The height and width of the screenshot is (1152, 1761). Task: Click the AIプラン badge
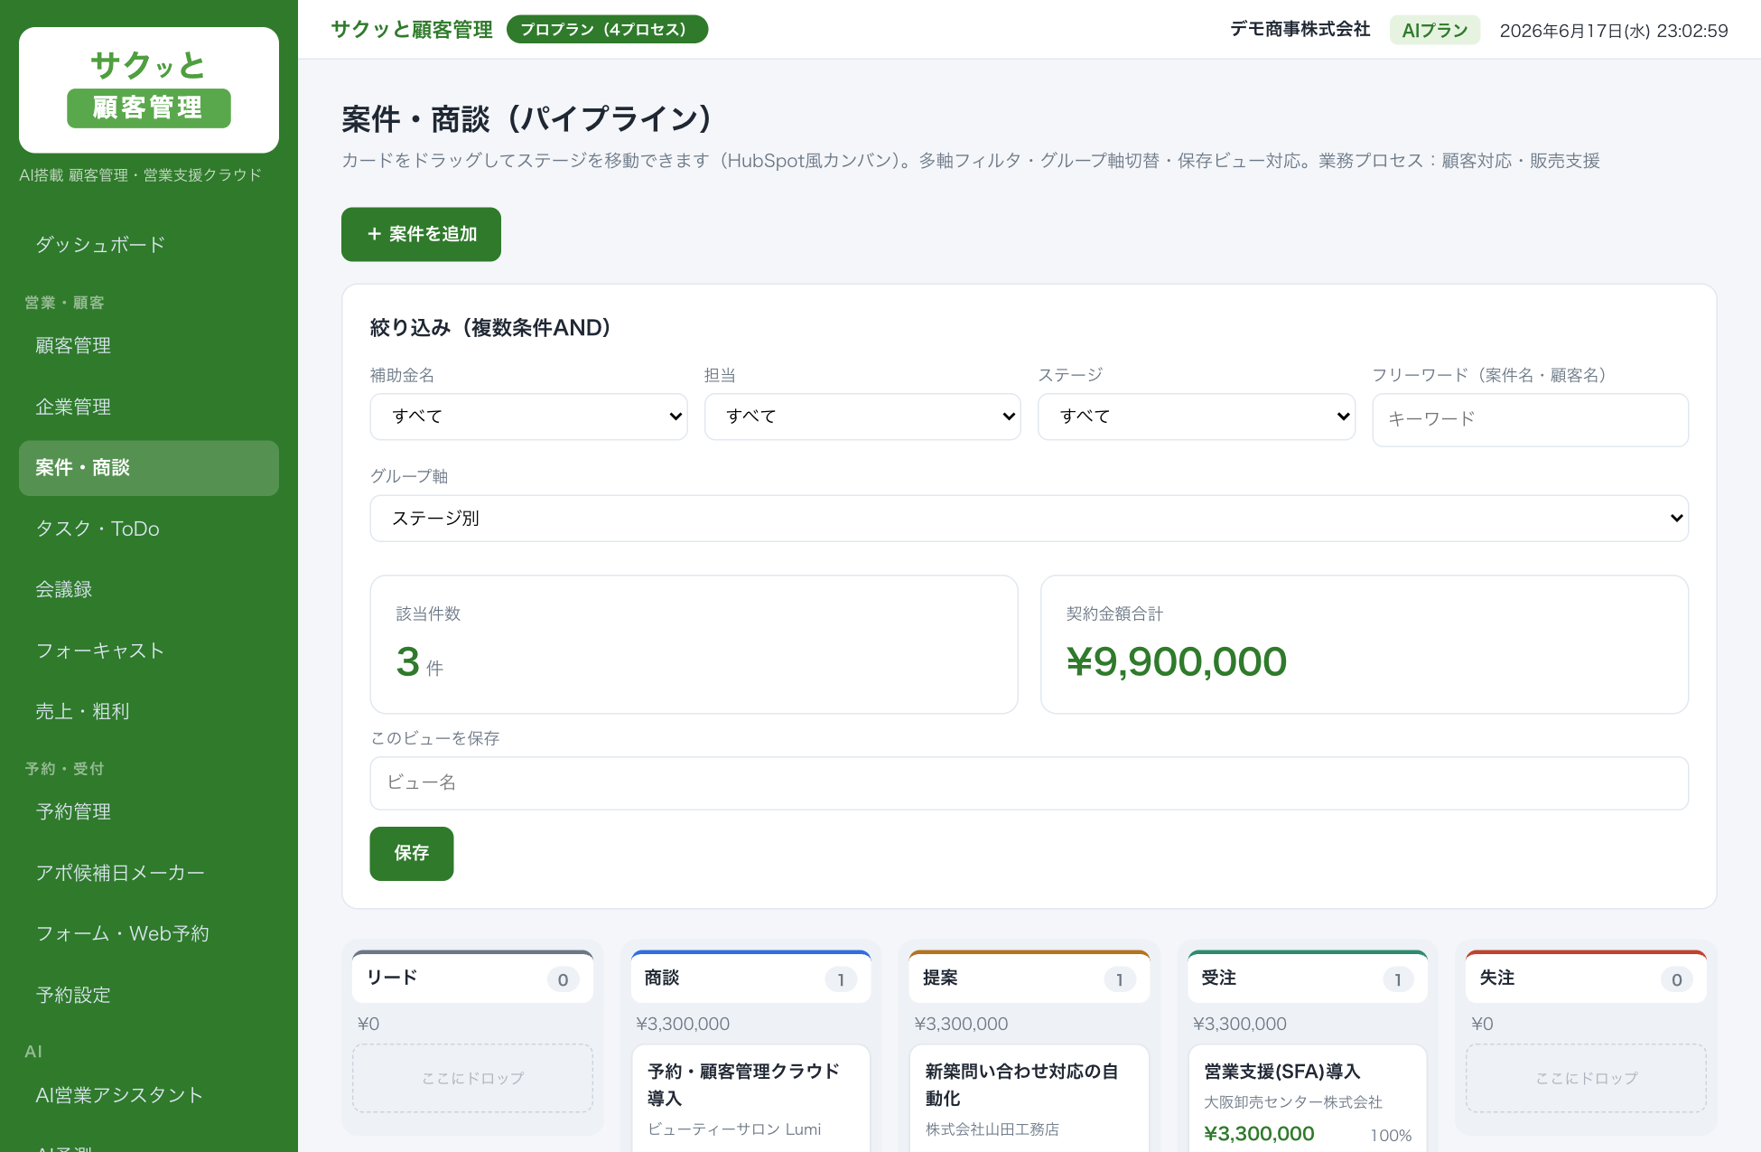(x=1435, y=30)
